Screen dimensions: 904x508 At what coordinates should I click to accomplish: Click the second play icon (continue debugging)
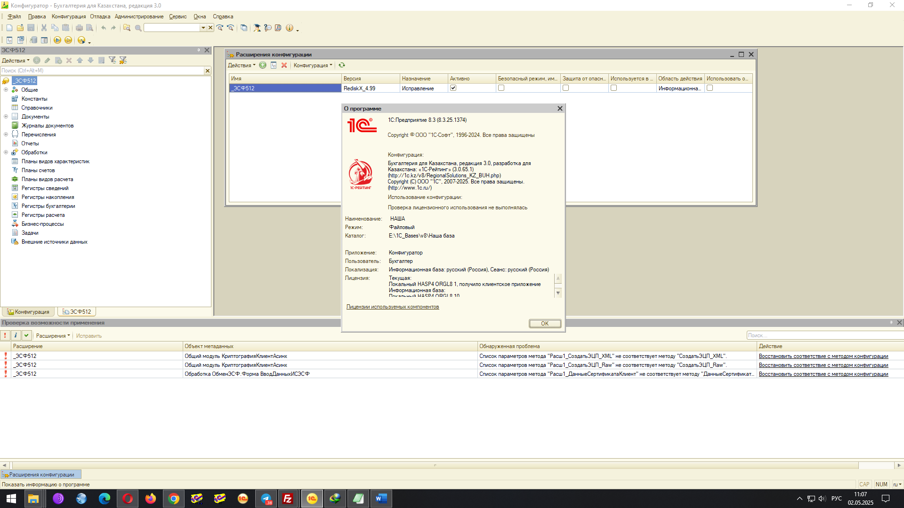point(68,40)
